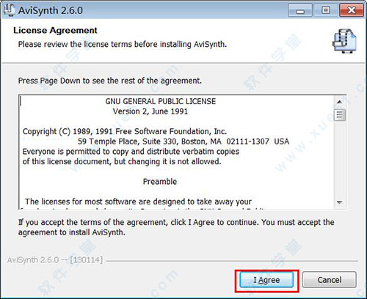Click 'The licenses for most software' line
The height and width of the screenshot is (299, 367).
138,202
